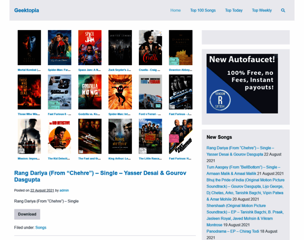Click the 'Spider-Man: Far...' title link
The height and width of the screenshot is (240, 304).
(59, 70)
